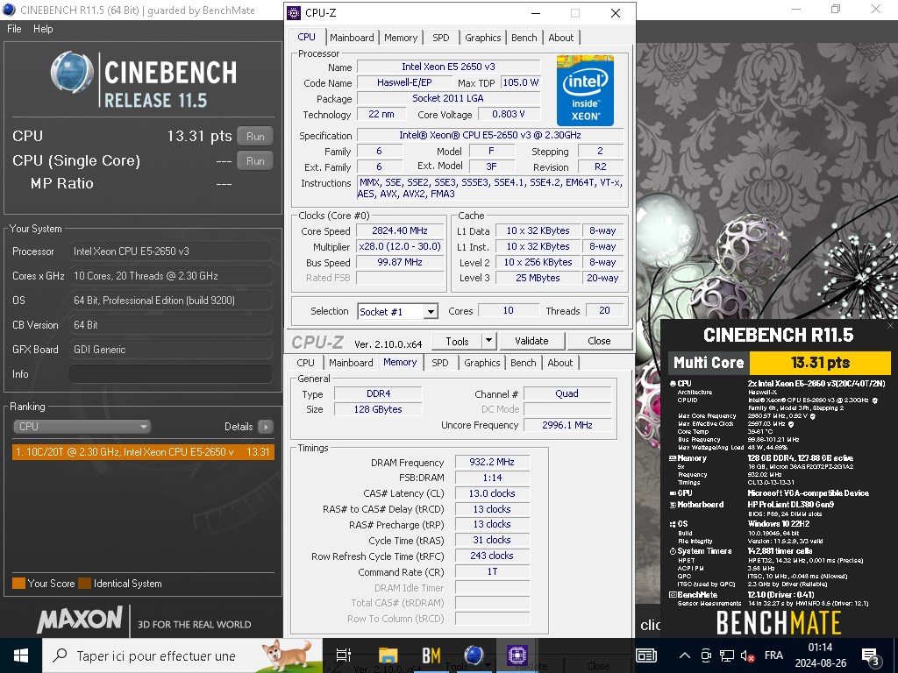Select CPU tab in lower CPU-Z window
This screenshot has height=673, width=898.
tap(305, 363)
